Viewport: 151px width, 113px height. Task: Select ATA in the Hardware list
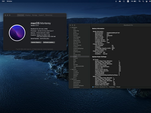click(74, 29)
